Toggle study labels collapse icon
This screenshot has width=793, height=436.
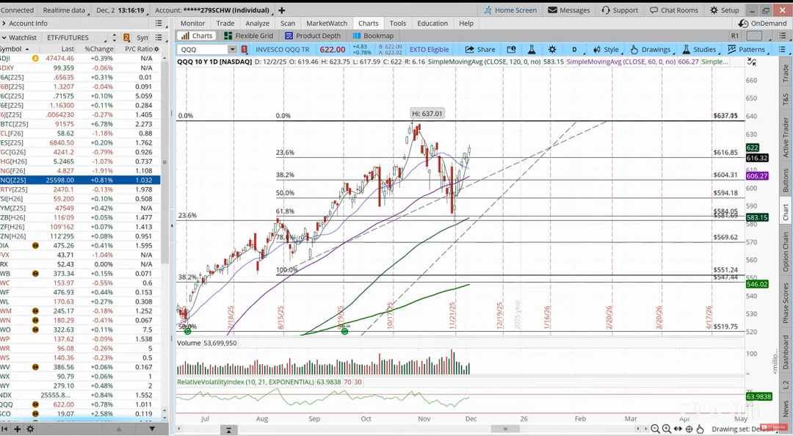coord(752,62)
